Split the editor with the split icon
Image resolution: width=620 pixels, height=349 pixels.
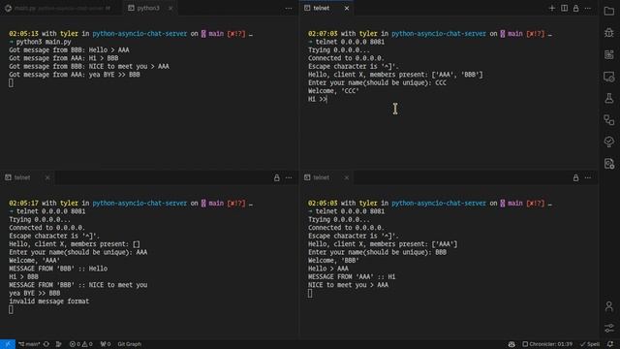[x=564, y=8]
